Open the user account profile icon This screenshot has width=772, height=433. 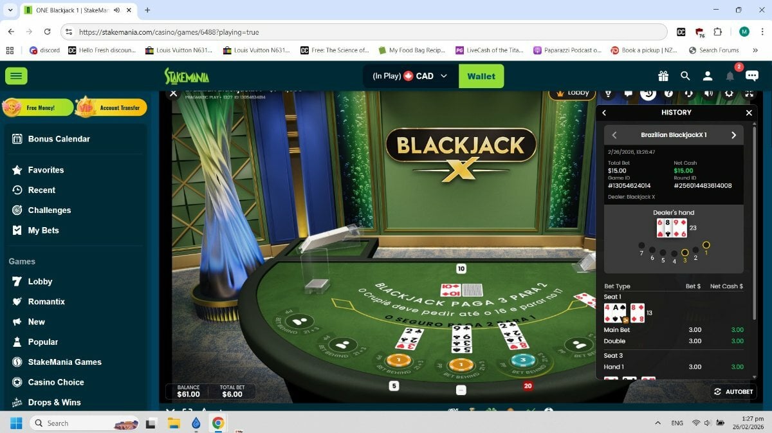point(708,76)
